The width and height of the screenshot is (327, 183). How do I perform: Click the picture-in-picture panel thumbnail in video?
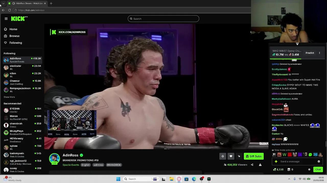72,124
